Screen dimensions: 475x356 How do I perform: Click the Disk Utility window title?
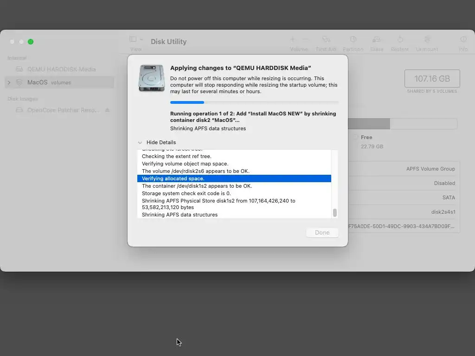[169, 41]
